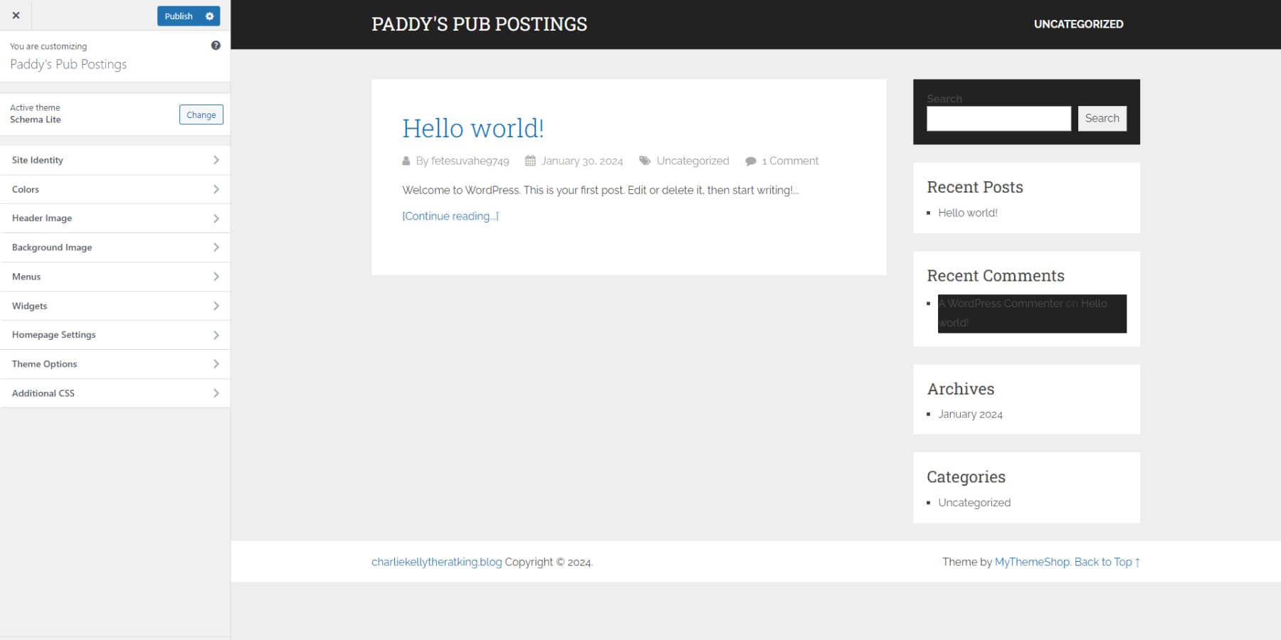Expand the Additional CSS section

(115, 393)
